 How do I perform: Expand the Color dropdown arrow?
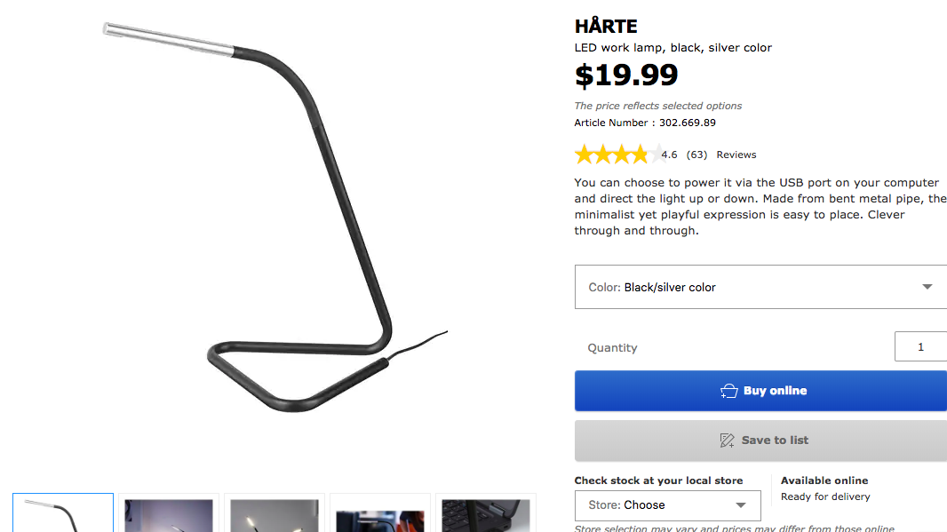coord(927,287)
